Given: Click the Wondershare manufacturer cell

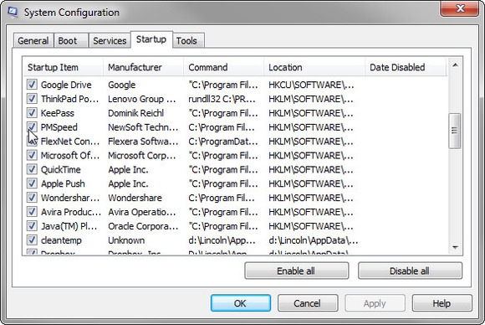Looking at the screenshot, I should coord(135,198).
